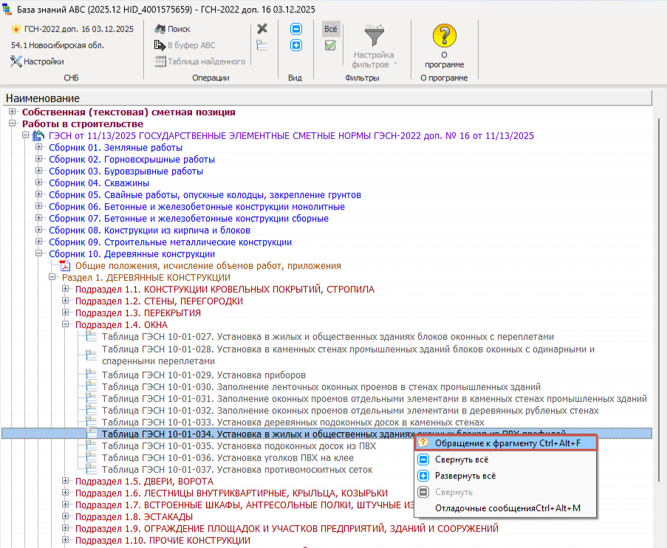Open Настройка фильтров dropdown arrow

(396, 64)
